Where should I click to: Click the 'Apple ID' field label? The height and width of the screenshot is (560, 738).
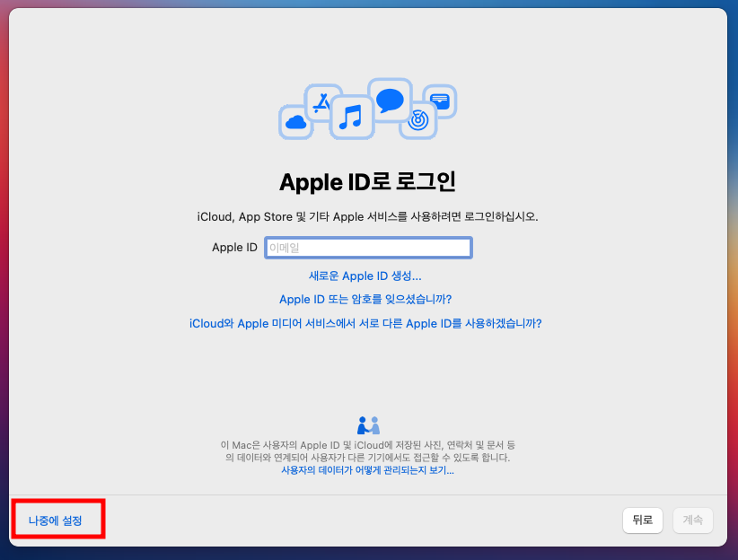(x=234, y=248)
